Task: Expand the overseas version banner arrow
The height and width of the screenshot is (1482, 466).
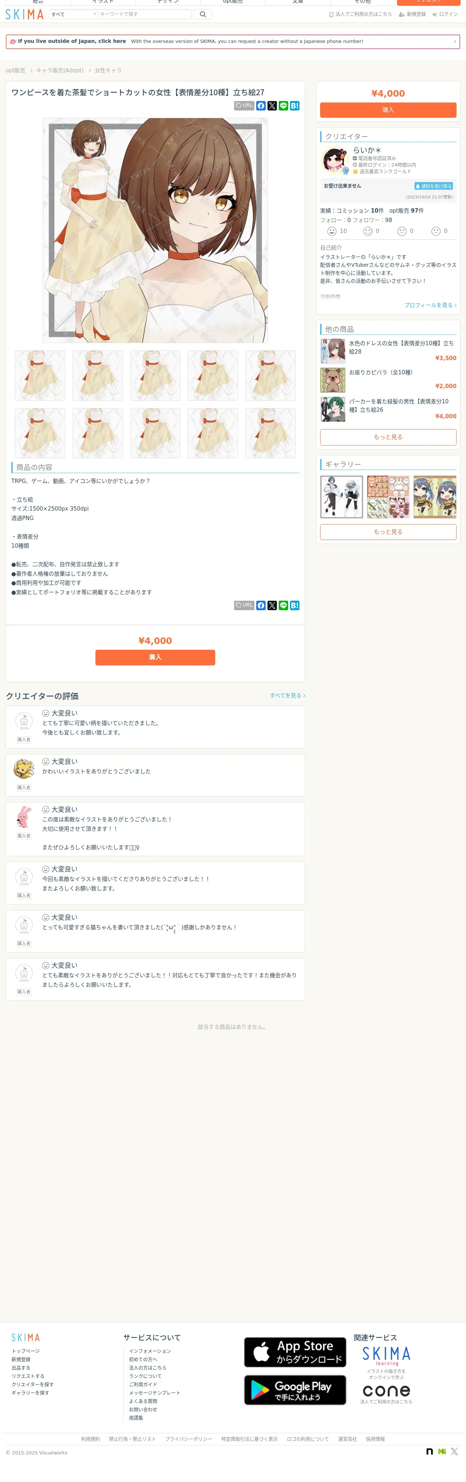Action: click(x=454, y=41)
